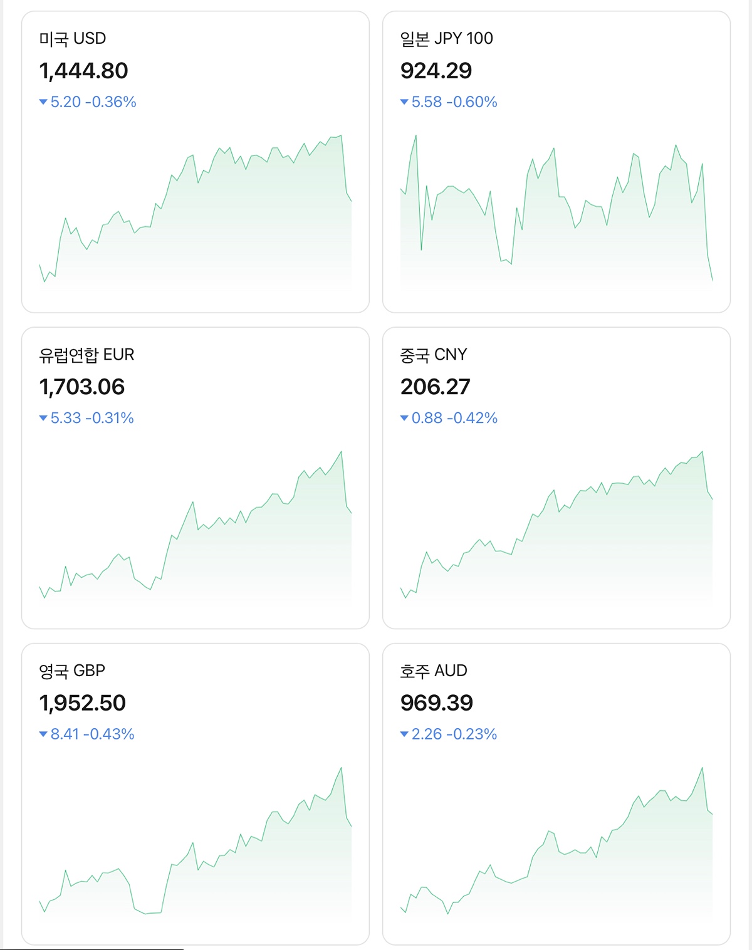
Task: Click the AUD down triangle icon
Action: (404, 734)
